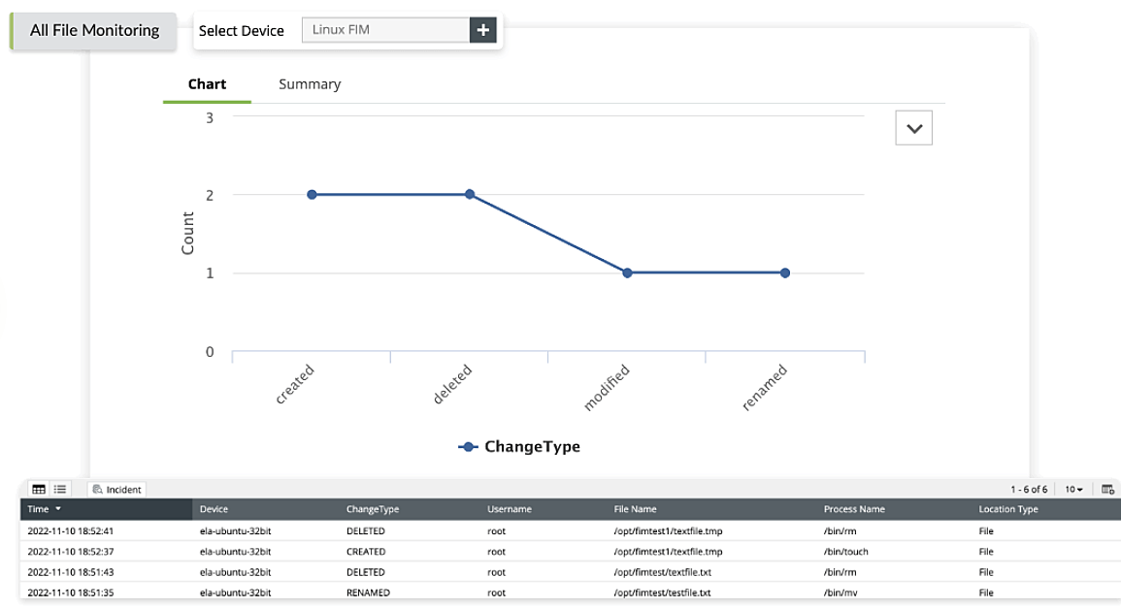Click the pagination range '1 - 6 of 6'
The image size is (1121, 609).
[x=1030, y=489]
